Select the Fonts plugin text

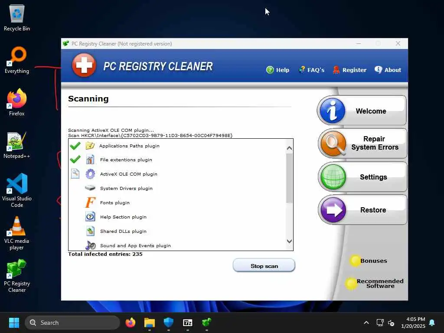tap(114, 203)
